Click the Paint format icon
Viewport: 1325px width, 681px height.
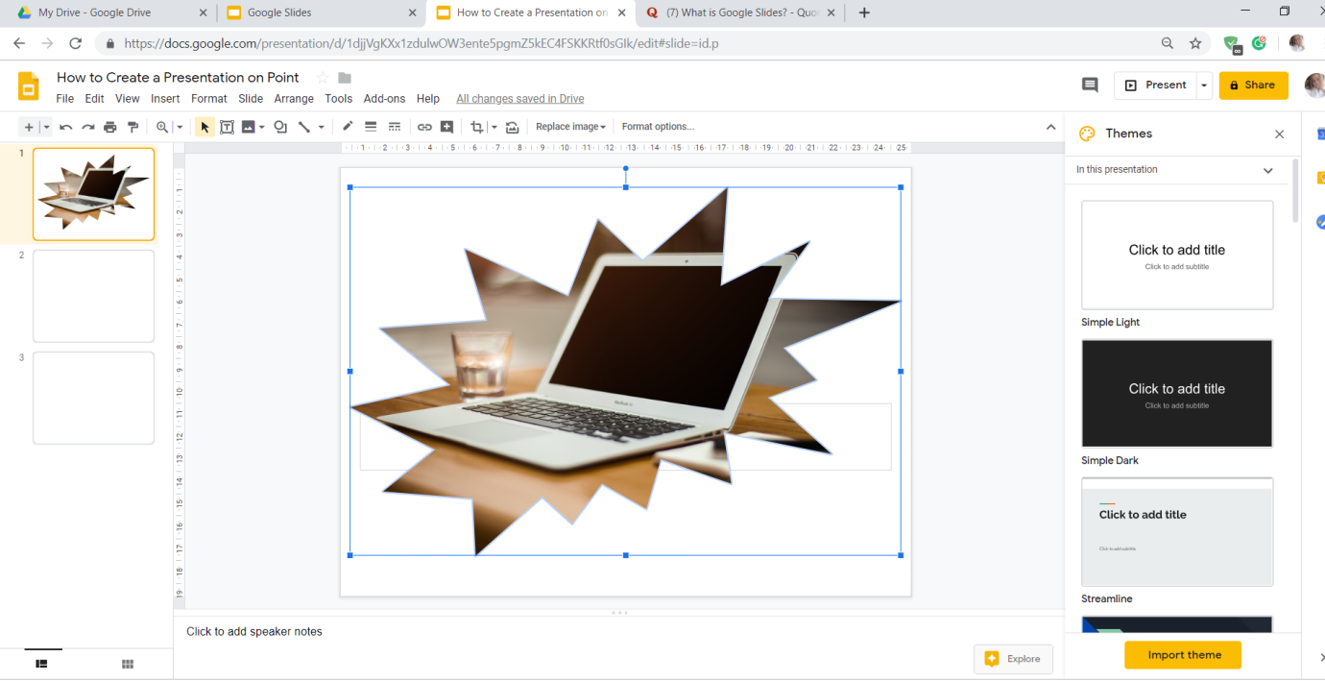(x=133, y=127)
